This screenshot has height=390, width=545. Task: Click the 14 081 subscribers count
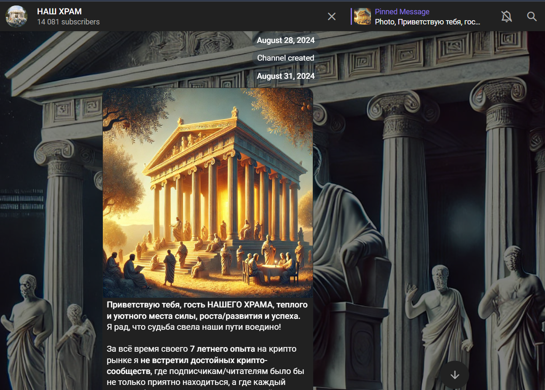[68, 22]
